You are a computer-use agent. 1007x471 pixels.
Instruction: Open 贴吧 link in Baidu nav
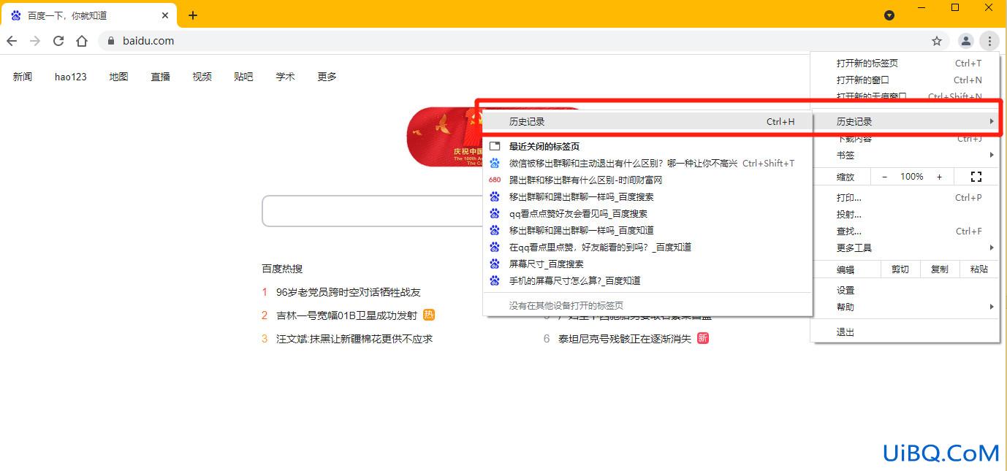(244, 77)
